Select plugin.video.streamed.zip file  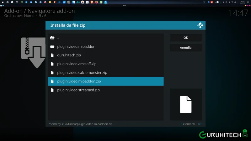[x=78, y=90]
